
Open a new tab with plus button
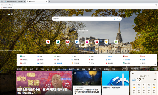[x=50, y=1]
